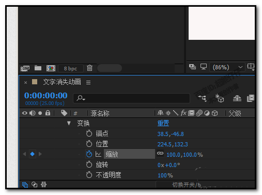Click Always Preview This View icon

coord(192,67)
